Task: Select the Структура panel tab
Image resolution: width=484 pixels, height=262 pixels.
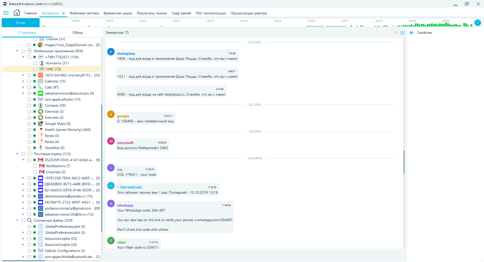Action: click(x=27, y=33)
